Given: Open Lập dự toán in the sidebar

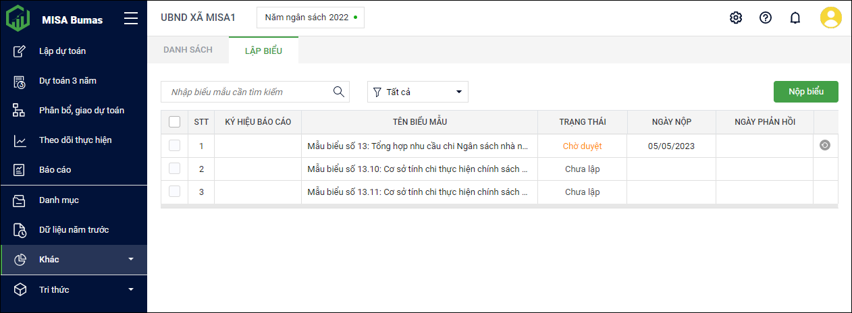Looking at the screenshot, I should click(x=62, y=51).
